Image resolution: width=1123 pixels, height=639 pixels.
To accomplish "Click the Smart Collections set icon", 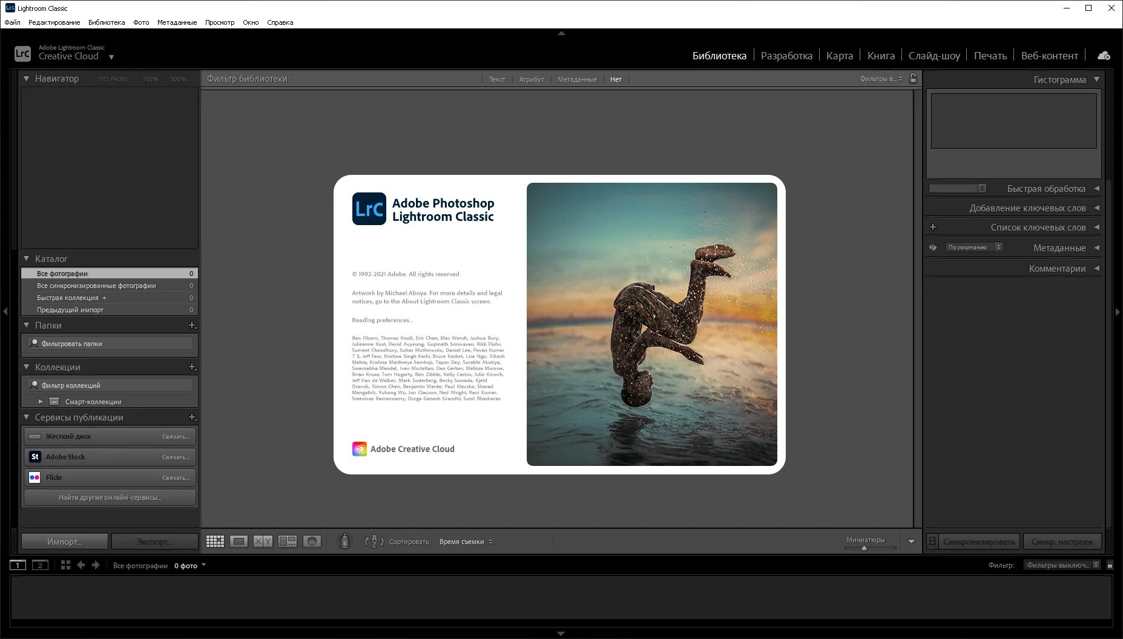I will (54, 402).
